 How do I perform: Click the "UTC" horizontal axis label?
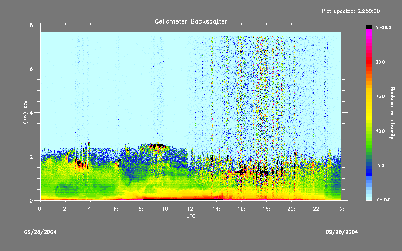click(x=191, y=216)
